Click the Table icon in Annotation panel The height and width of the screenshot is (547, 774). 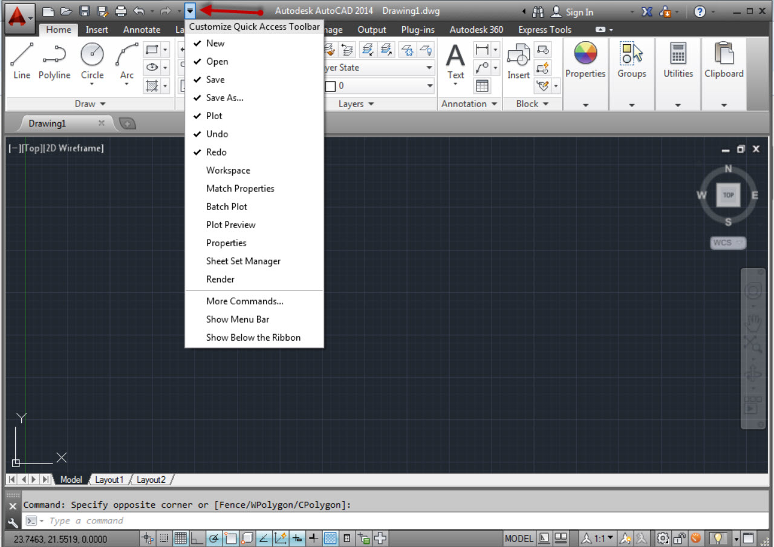click(x=482, y=86)
